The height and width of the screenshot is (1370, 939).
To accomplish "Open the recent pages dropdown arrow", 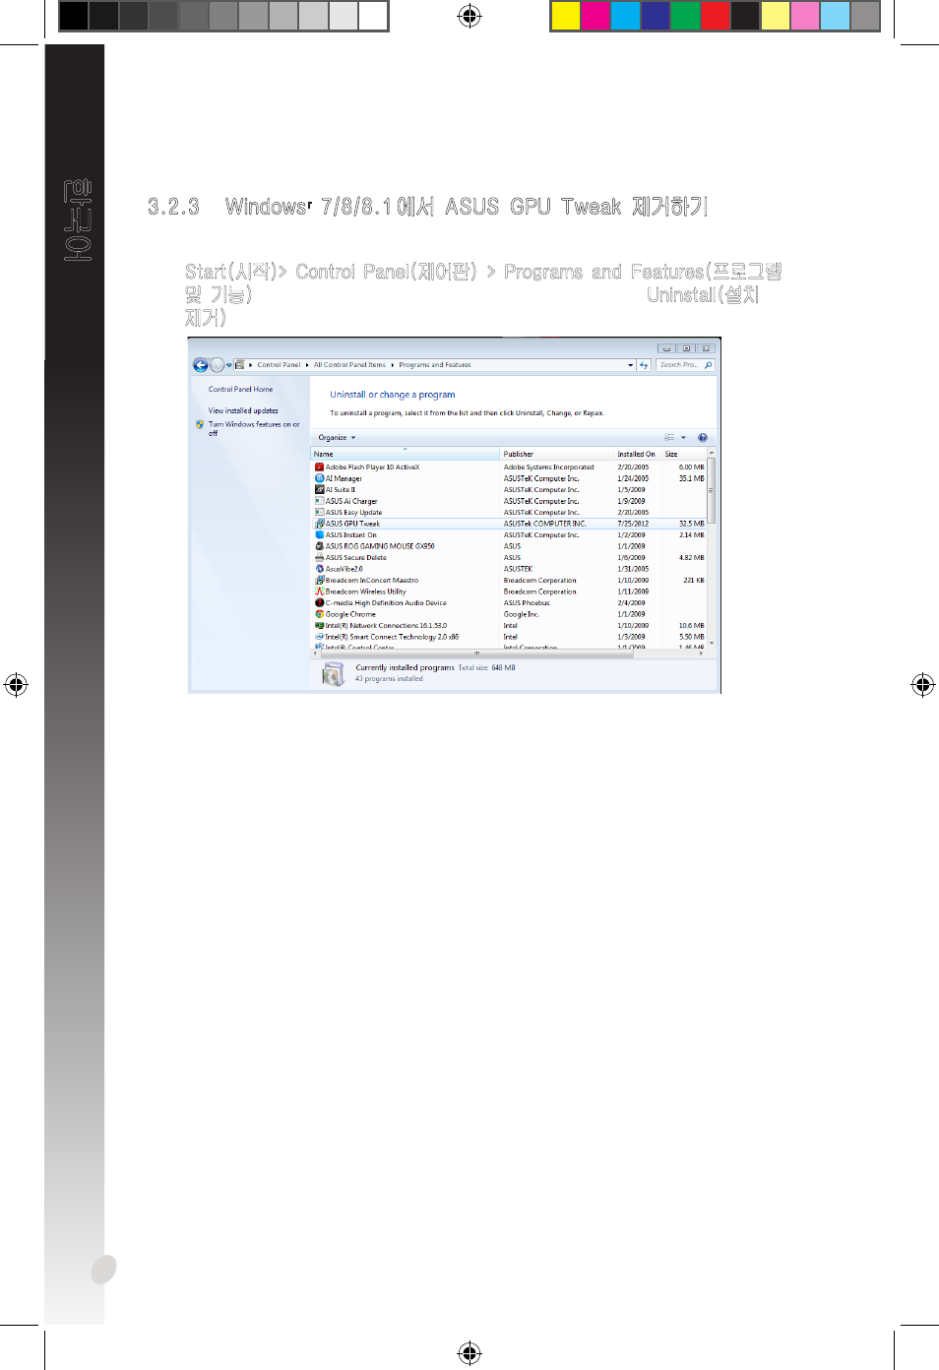I will click(229, 365).
